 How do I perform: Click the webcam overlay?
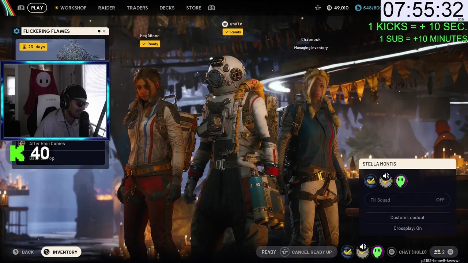(55, 101)
